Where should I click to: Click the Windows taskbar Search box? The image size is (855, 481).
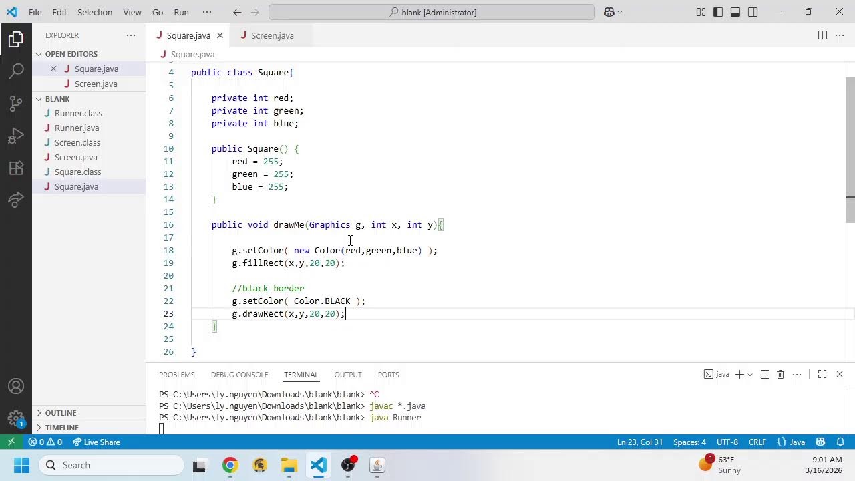tap(111, 465)
